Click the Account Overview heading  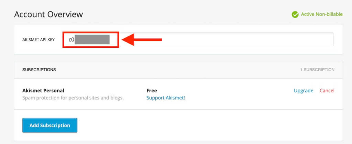click(x=48, y=14)
